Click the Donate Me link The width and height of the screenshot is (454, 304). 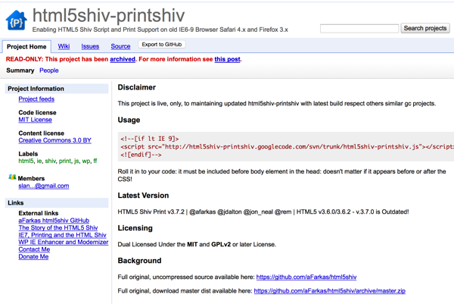click(33, 257)
